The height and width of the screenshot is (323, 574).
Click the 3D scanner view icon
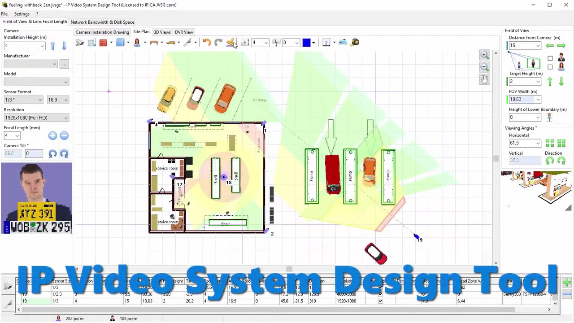(x=343, y=43)
